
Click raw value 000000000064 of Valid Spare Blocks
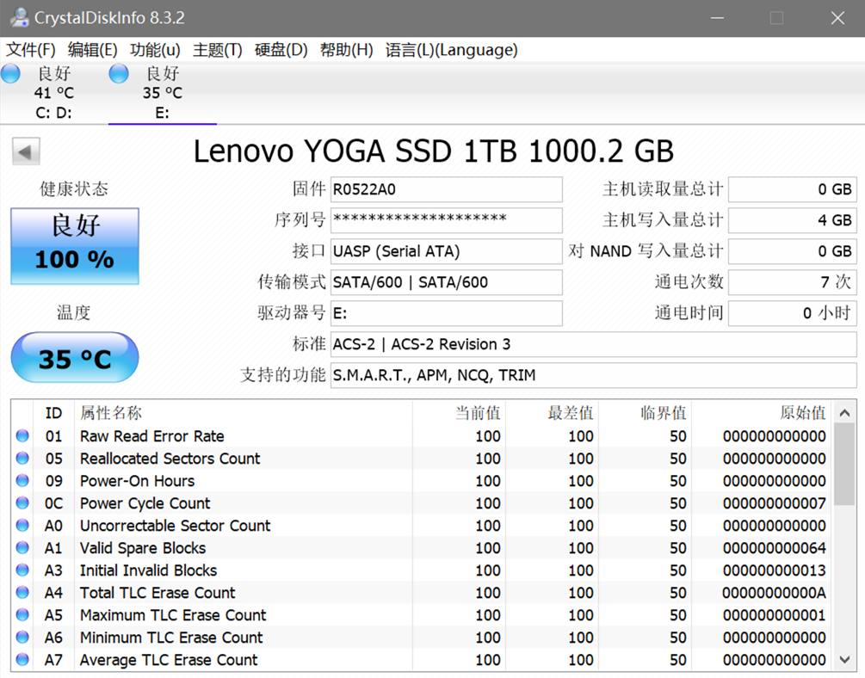[775, 548]
